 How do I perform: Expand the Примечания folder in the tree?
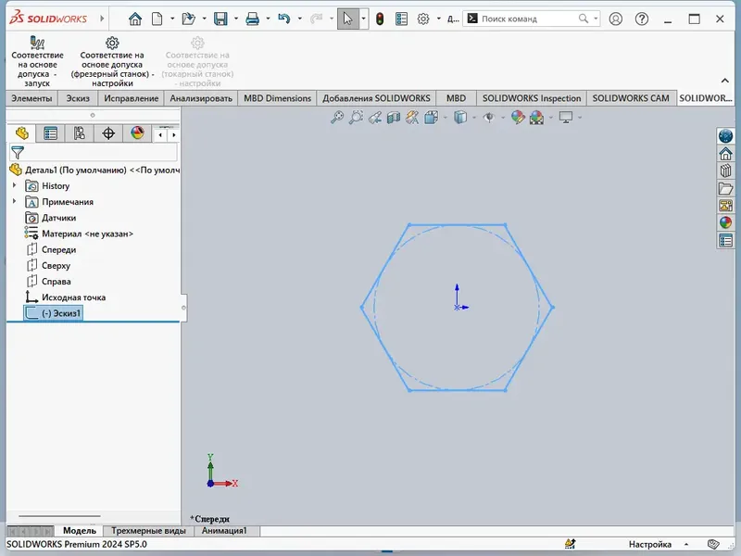14,201
